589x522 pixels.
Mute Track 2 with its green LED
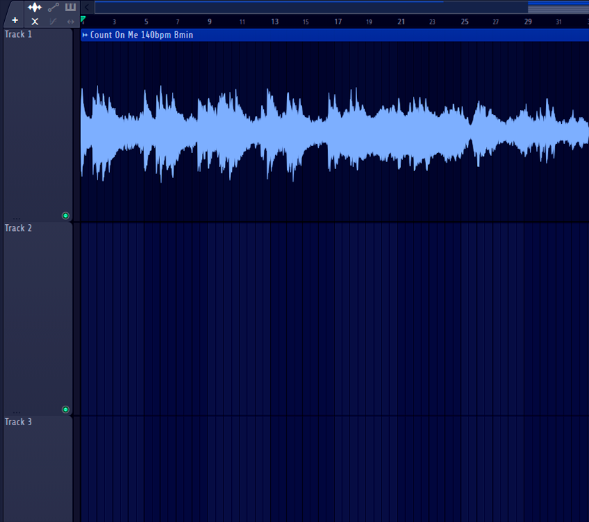(x=65, y=410)
